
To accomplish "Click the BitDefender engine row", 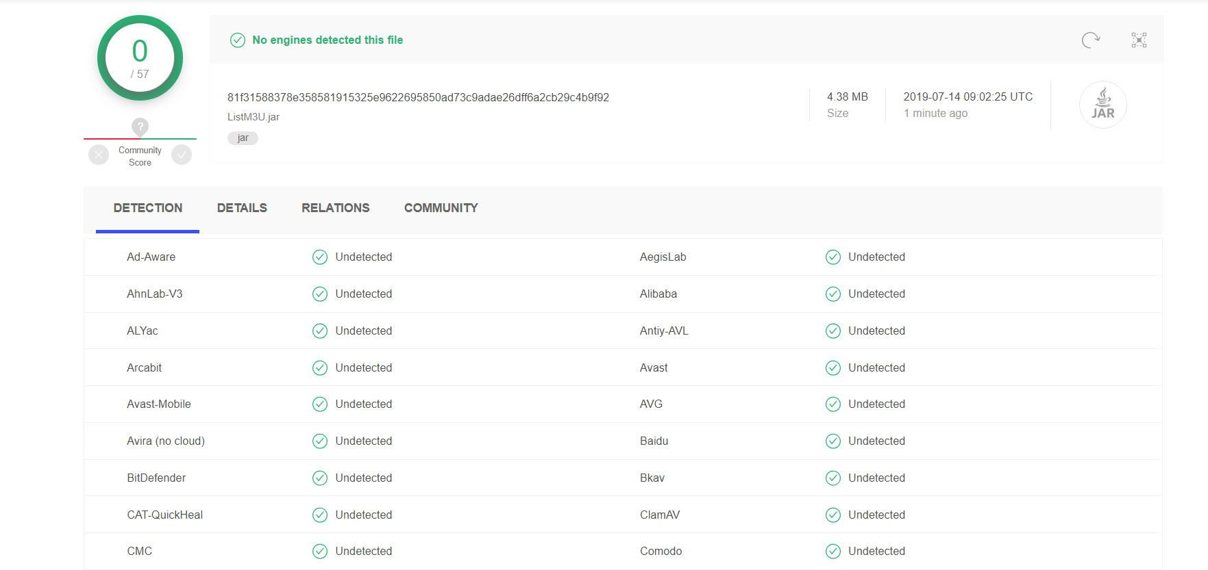I will (156, 478).
